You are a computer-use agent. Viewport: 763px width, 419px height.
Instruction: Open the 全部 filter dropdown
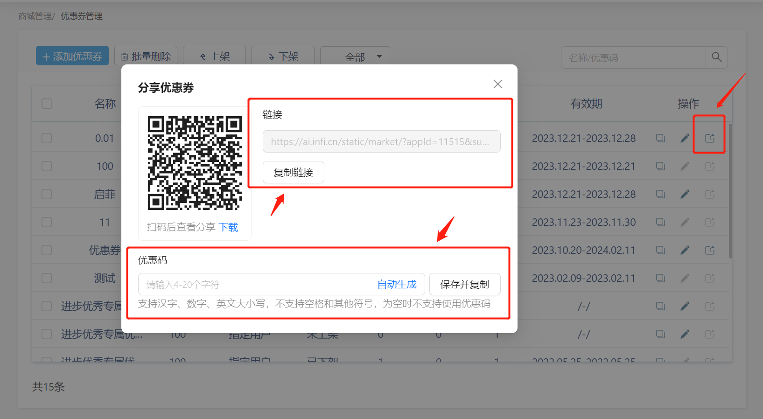click(355, 56)
